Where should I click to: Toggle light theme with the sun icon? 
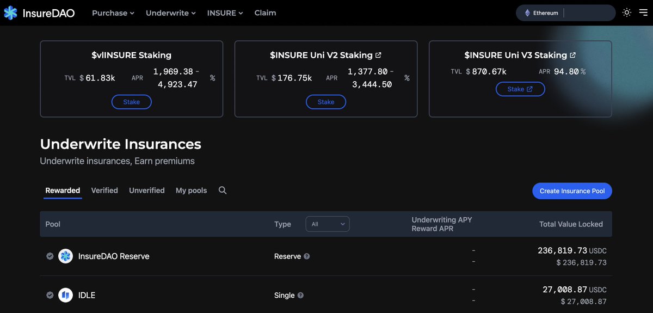coord(627,13)
